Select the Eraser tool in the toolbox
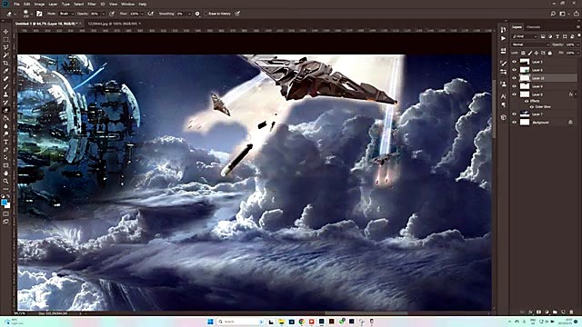Screen dimensions: 582x327 (6, 110)
